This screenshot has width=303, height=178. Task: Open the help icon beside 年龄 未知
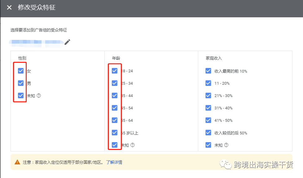[x=133, y=145]
